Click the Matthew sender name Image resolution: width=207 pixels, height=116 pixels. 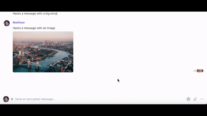coord(19,23)
